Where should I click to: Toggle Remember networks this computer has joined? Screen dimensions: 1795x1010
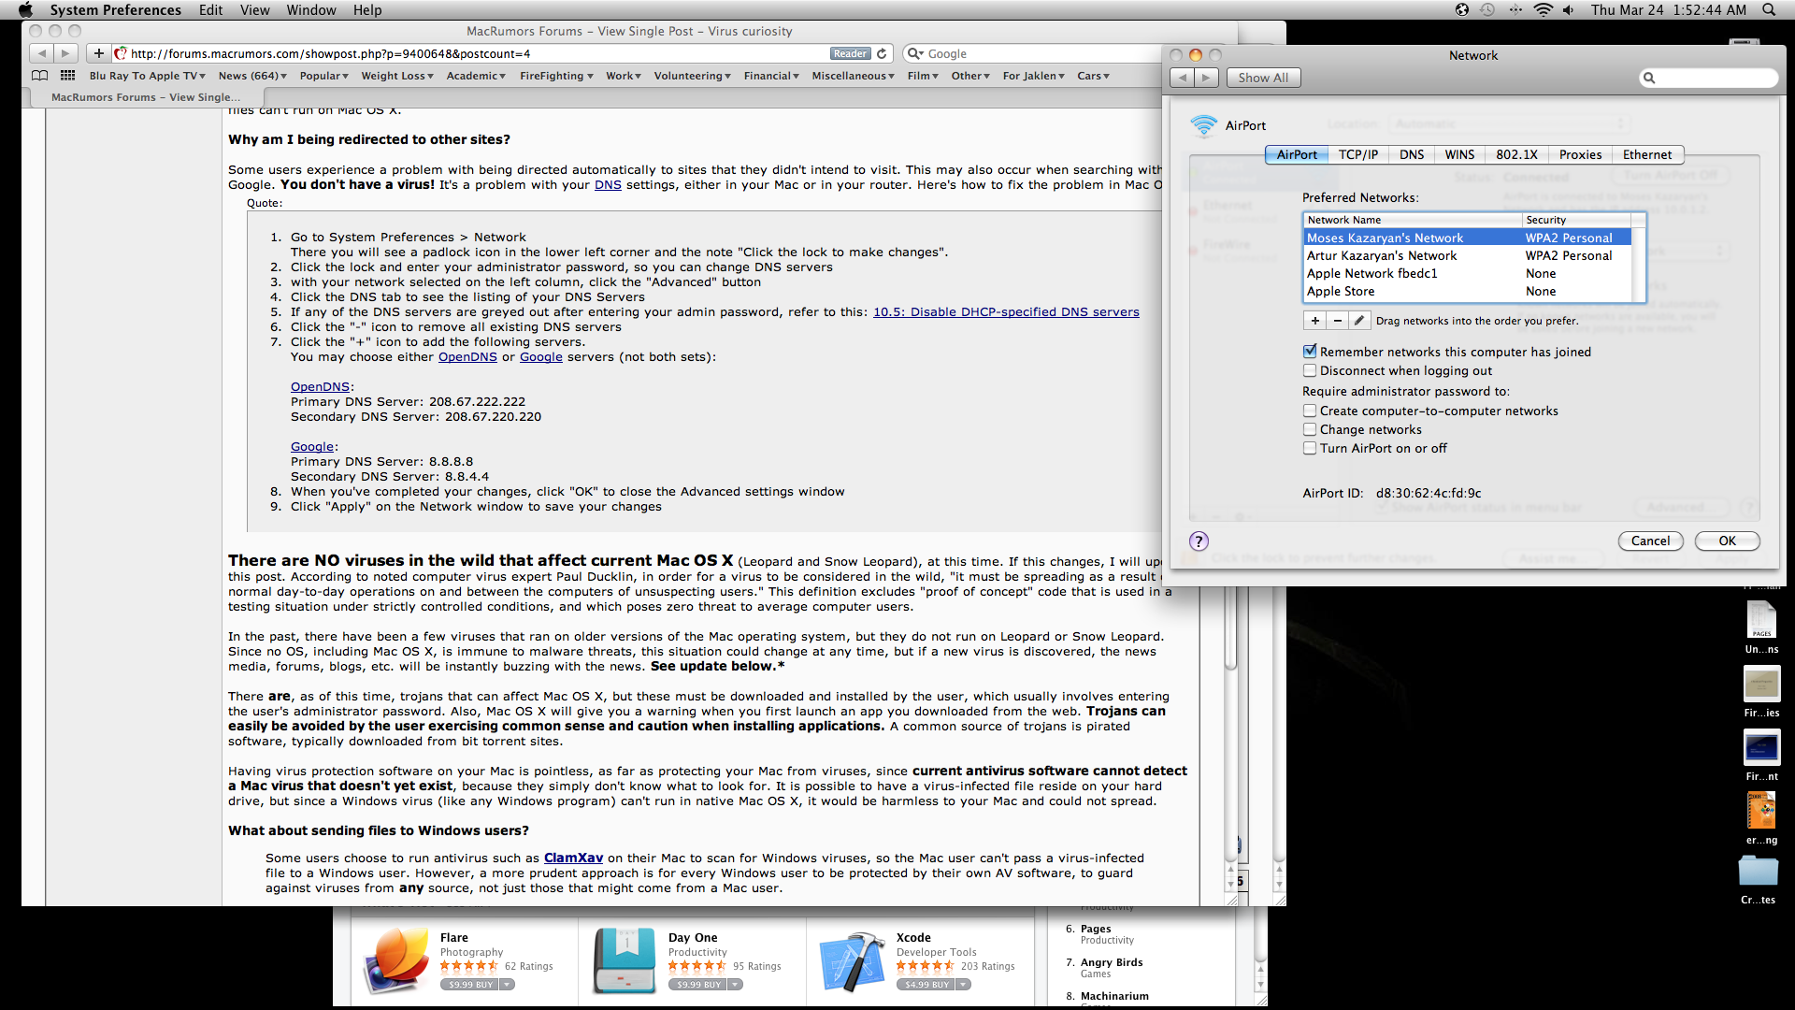pyautogui.click(x=1310, y=352)
